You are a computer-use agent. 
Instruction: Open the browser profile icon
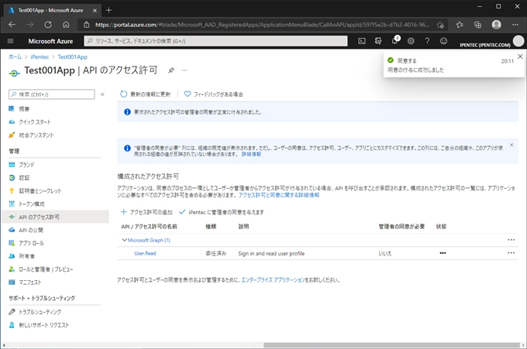tap(497, 25)
